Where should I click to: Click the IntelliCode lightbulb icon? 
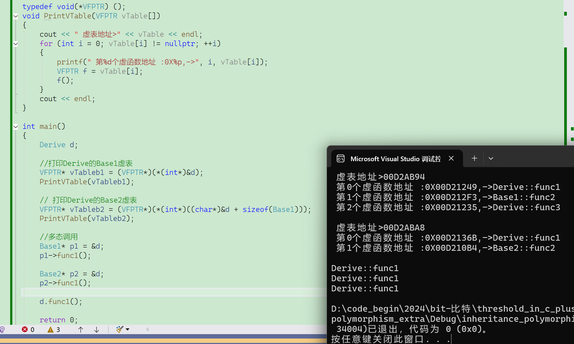(2, 329)
